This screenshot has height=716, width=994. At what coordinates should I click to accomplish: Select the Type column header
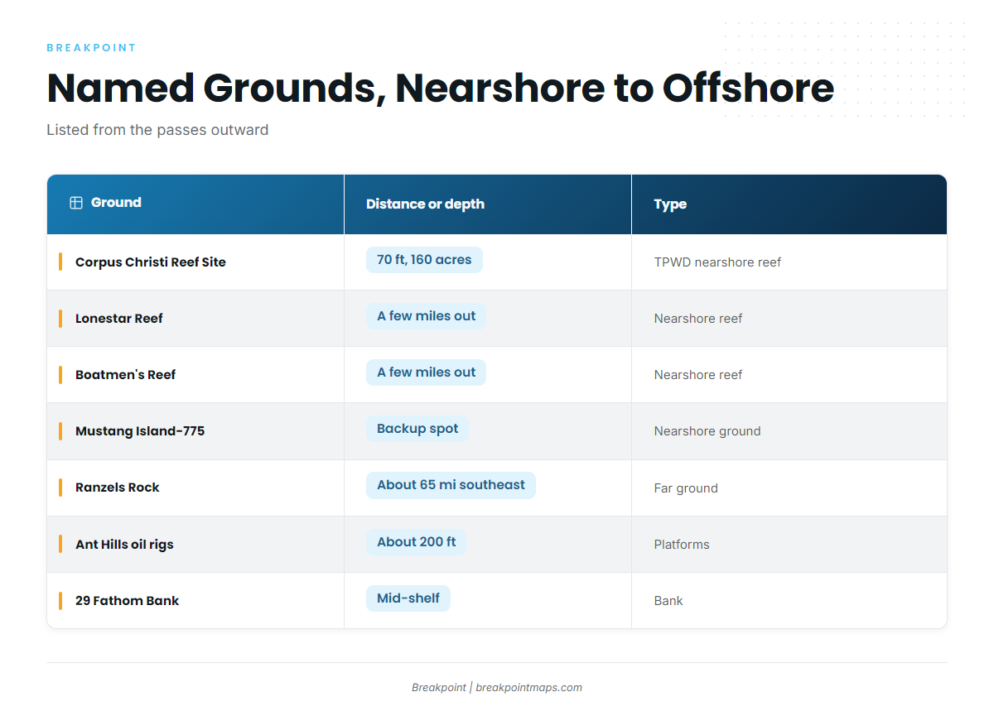click(789, 204)
